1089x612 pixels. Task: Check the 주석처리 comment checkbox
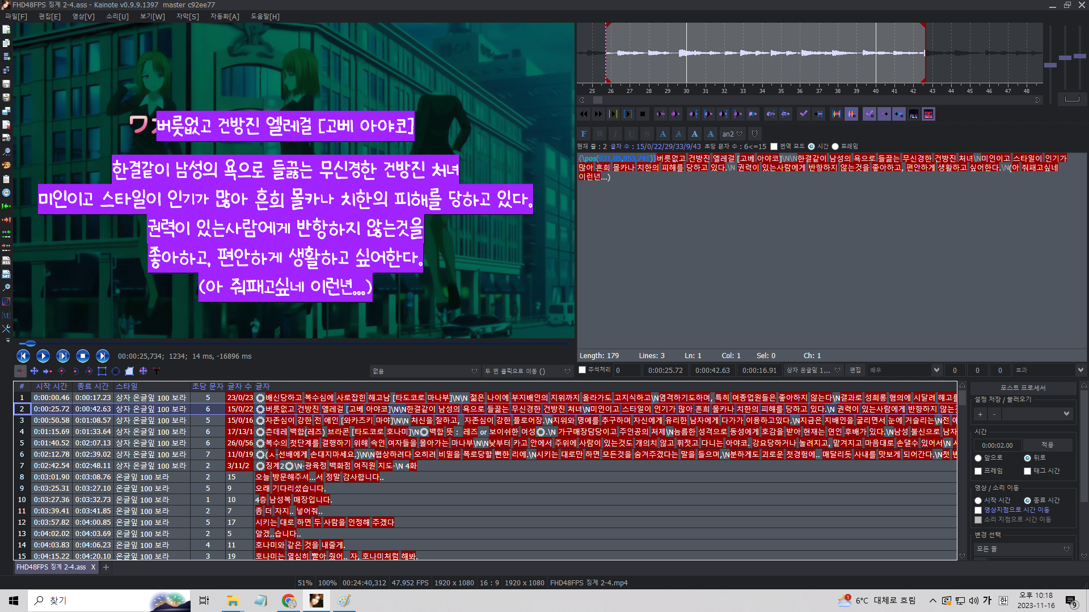point(582,370)
